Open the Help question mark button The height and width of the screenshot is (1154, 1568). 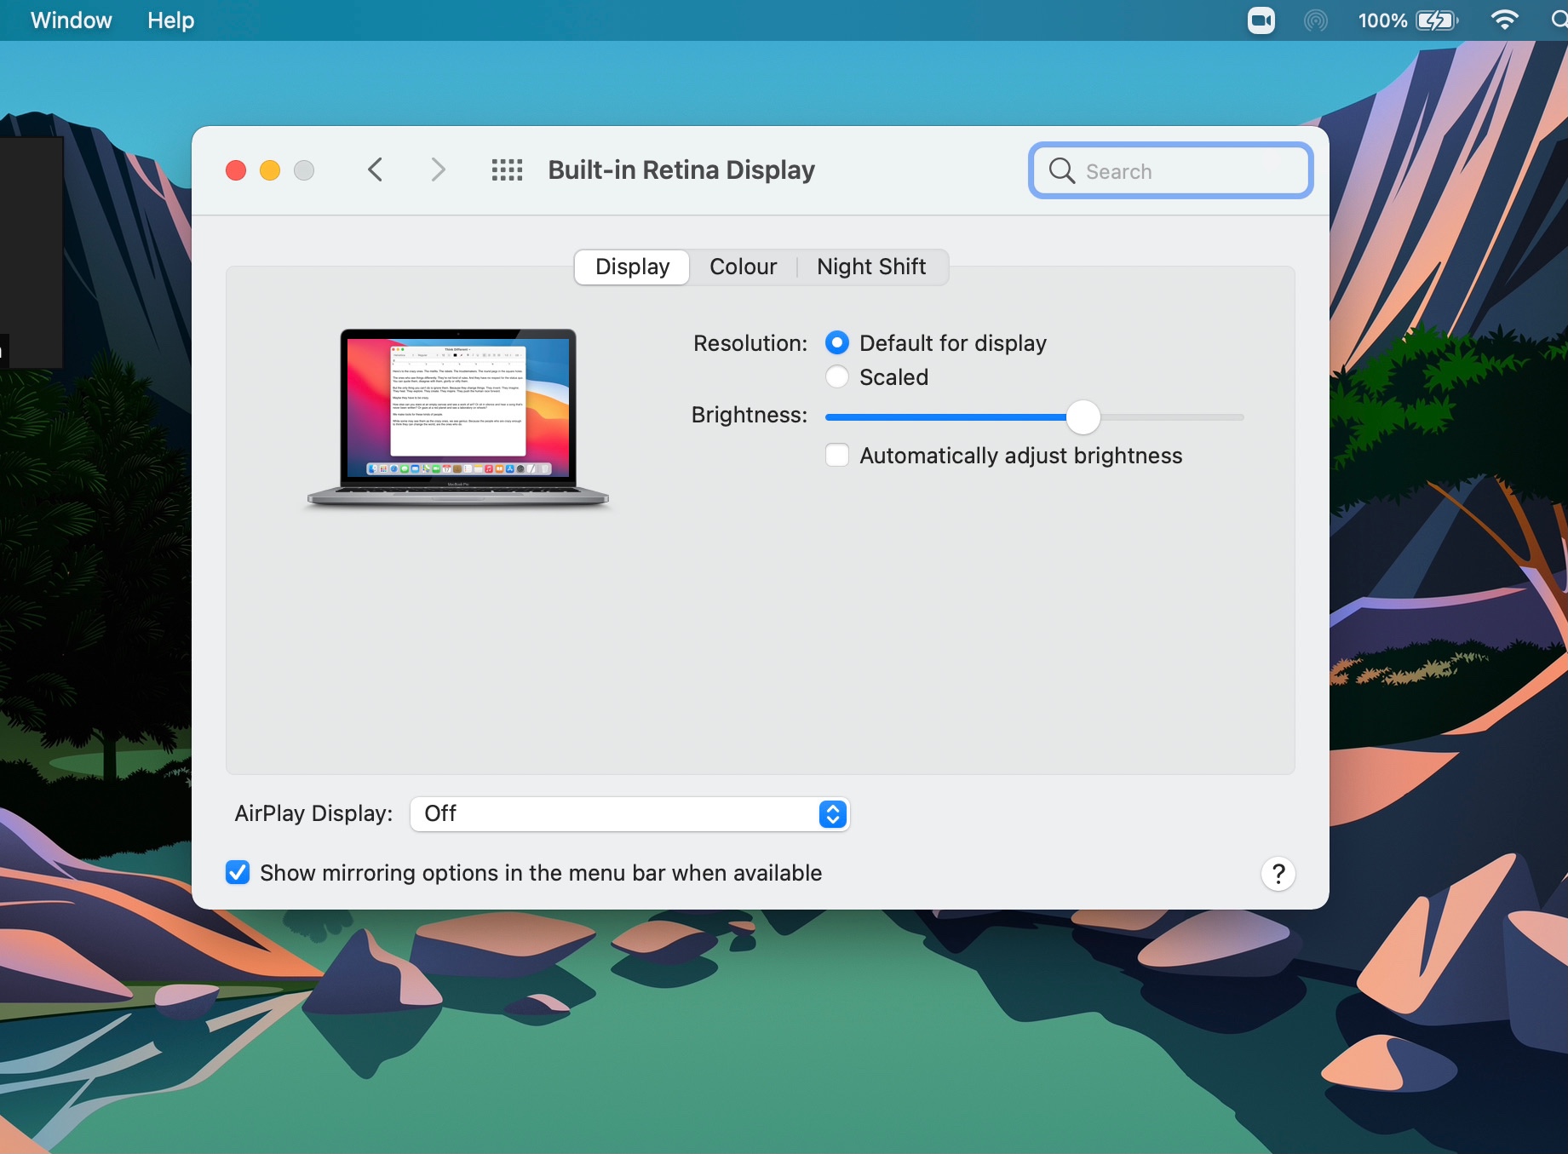1278,874
